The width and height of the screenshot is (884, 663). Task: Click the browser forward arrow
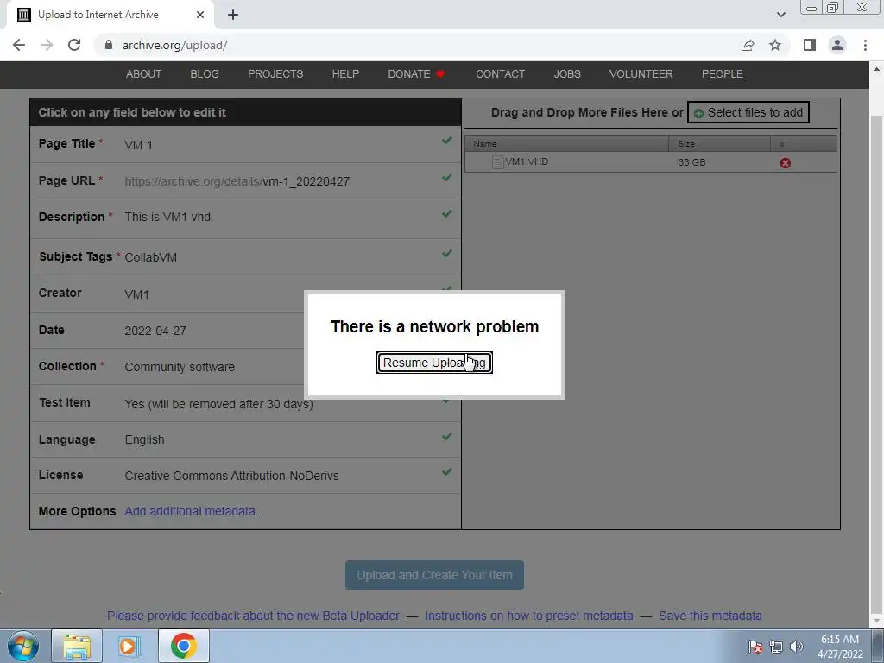pyautogui.click(x=47, y=45)
